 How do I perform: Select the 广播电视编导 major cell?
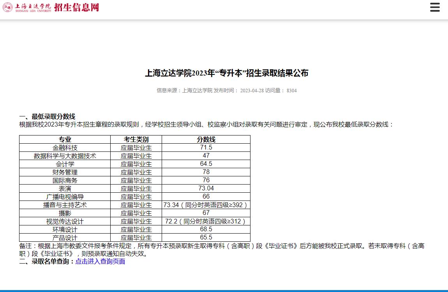coord(65,197)
